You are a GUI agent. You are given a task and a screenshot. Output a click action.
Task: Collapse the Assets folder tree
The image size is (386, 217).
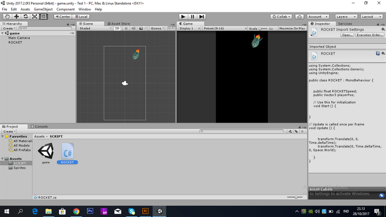[x=3, y=159]
